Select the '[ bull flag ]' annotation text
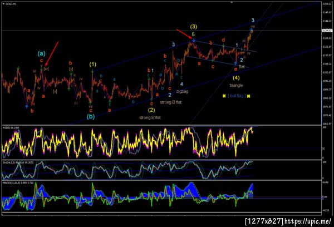This screenshot has width=334, height=227. tap(237, 96)
